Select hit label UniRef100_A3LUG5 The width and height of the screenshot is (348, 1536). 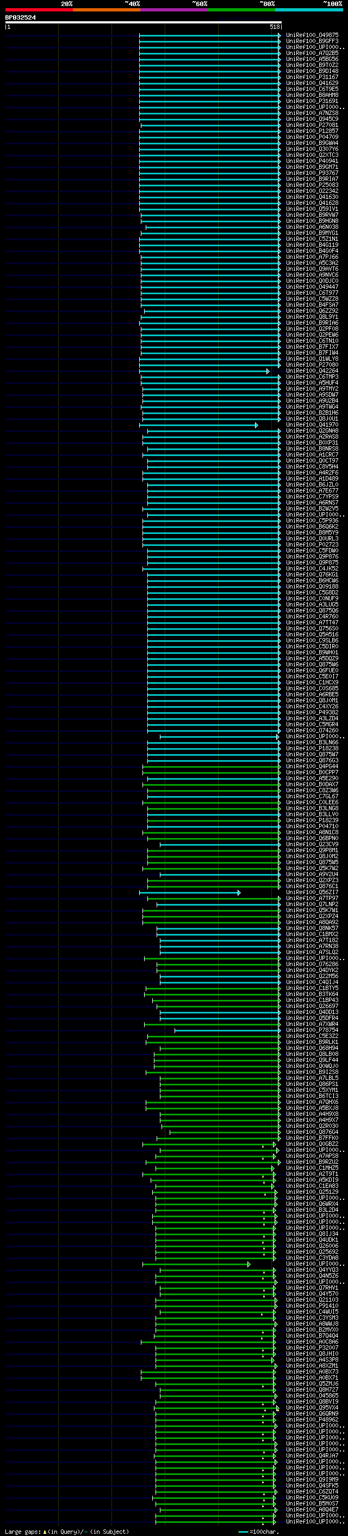(312, 605)
